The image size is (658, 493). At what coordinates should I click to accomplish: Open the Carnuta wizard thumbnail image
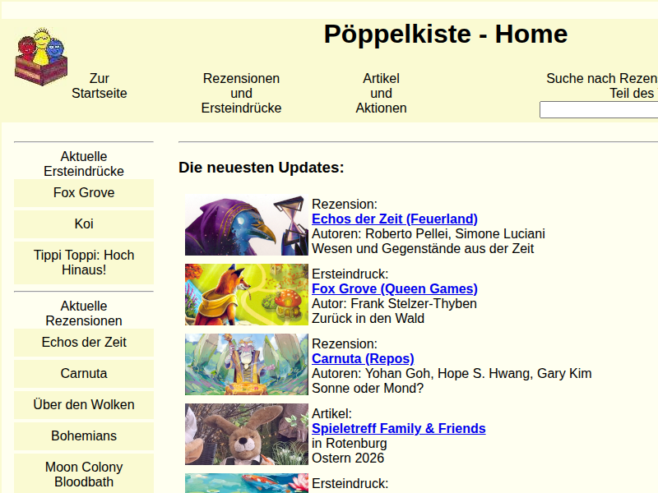point(246,365)
